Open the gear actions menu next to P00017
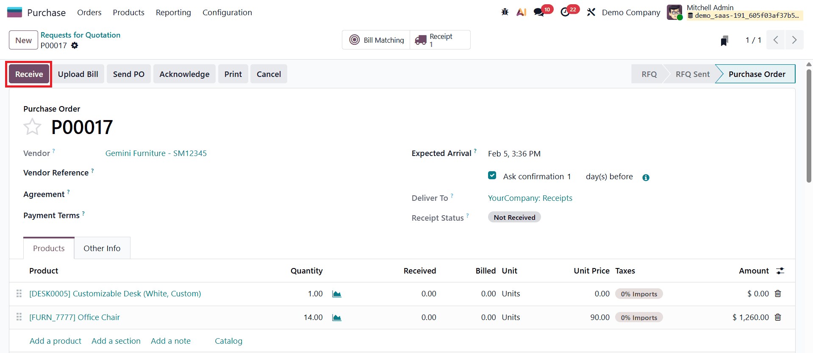 click(75, 45)
